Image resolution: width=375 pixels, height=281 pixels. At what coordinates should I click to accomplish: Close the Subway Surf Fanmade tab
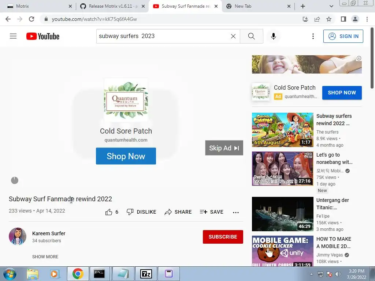coord(216,6)
